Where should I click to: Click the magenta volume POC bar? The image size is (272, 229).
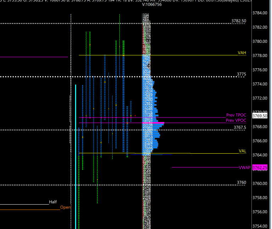[153, 123]
